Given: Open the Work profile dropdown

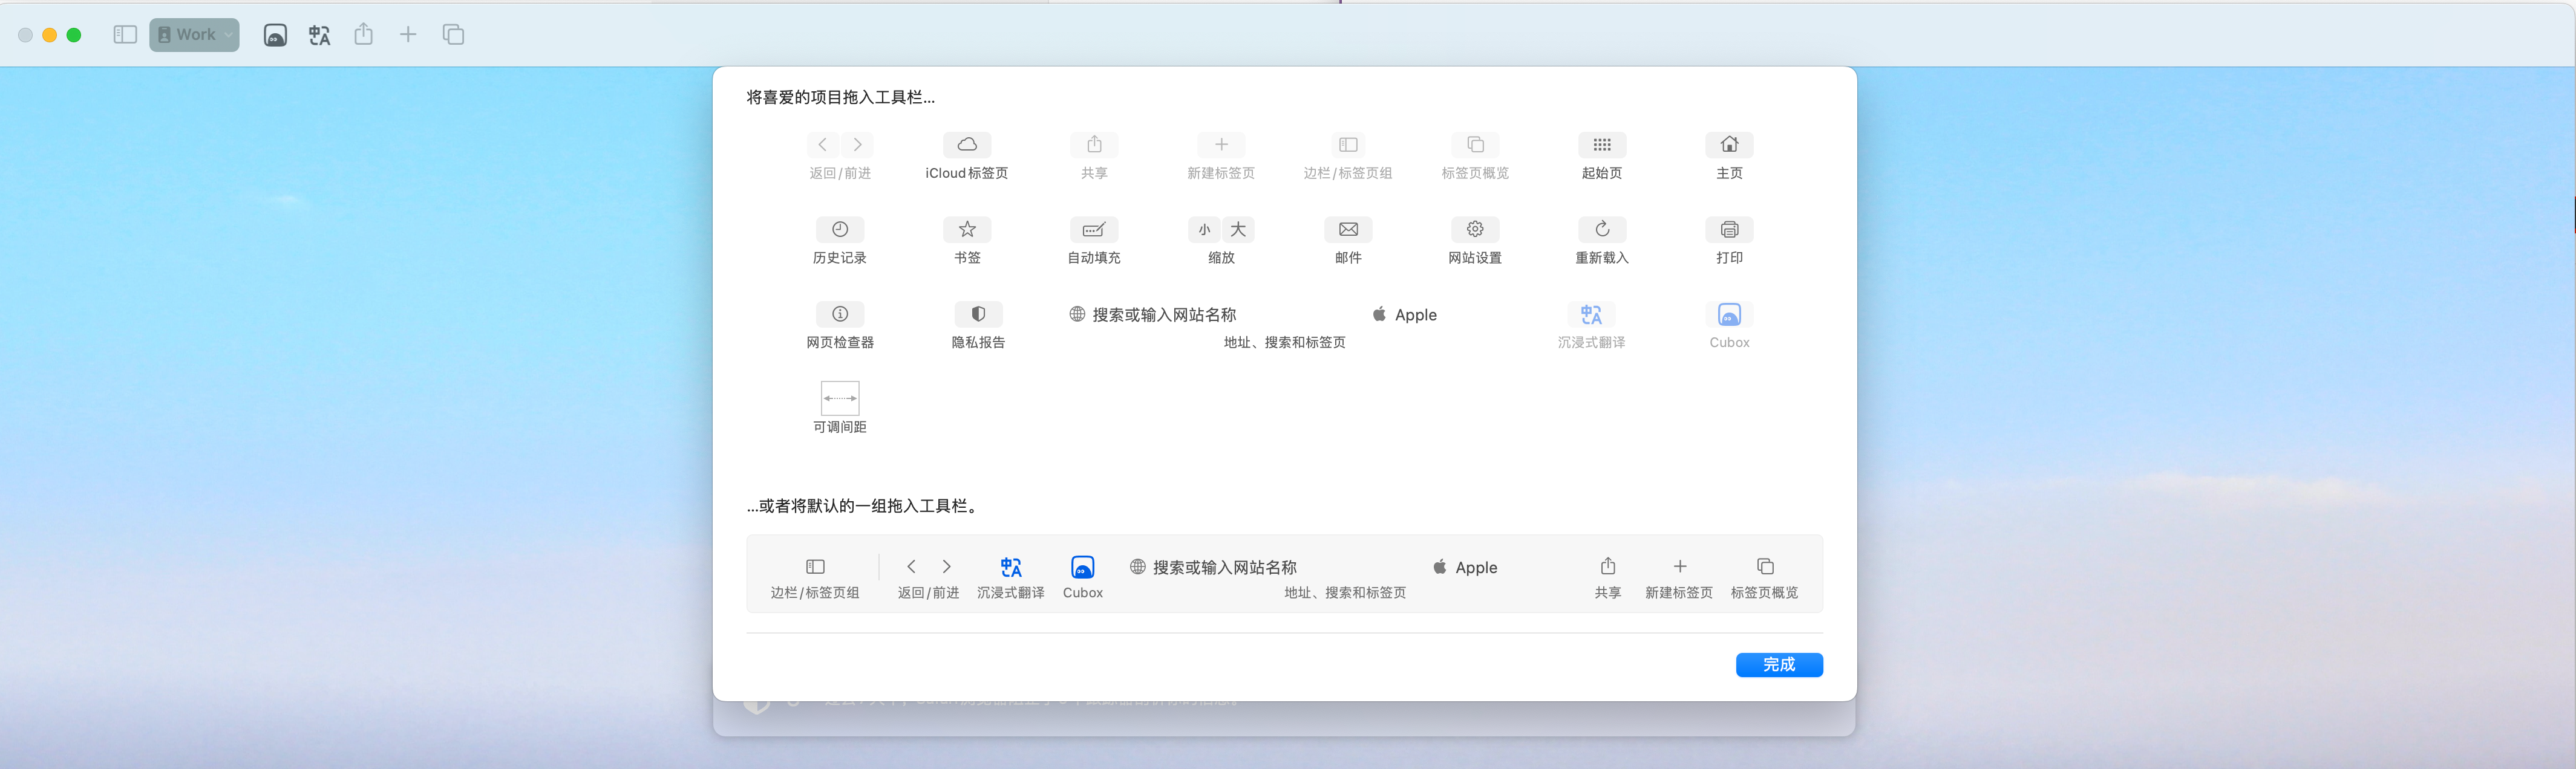Looking at the screenshot, I should [195, 35].
